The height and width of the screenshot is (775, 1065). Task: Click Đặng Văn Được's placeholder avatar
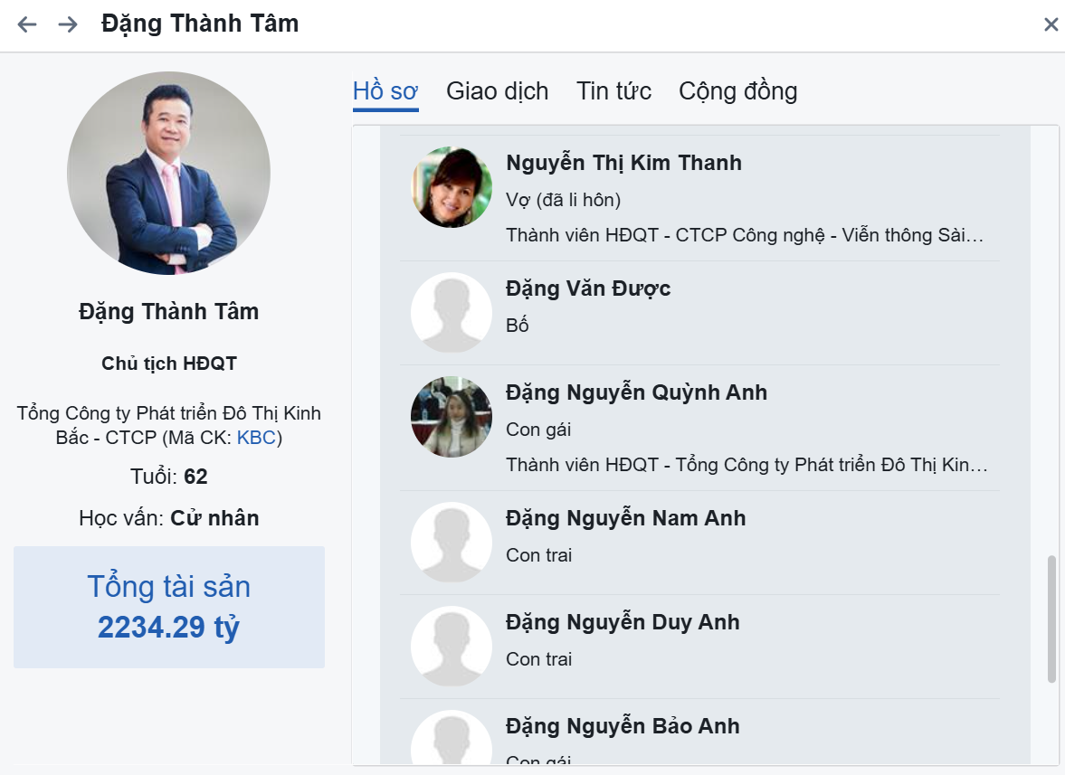(x=452, y=312)
